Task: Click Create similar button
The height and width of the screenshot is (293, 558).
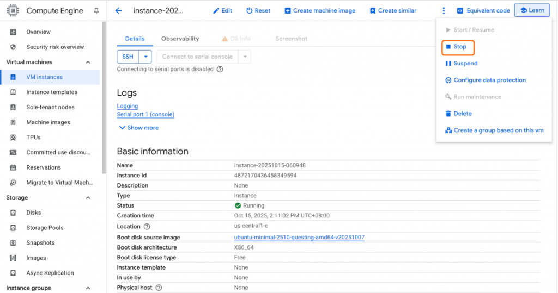Action: tap(393, 11)
